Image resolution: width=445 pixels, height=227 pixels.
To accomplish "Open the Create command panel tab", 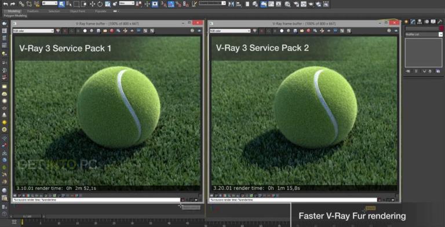I will [x=406, y=21].
